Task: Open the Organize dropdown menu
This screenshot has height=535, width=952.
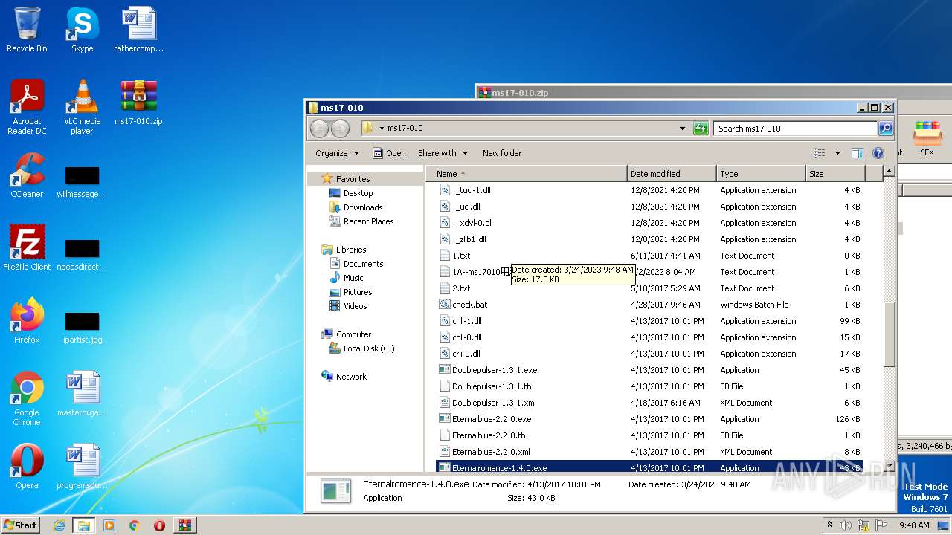Action: click(337, 153)
